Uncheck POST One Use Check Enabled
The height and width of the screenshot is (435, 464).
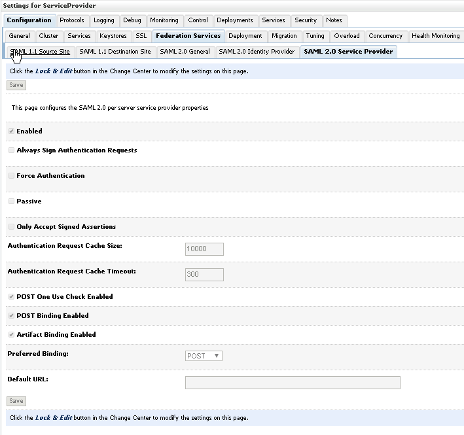(x=11, y=297)
